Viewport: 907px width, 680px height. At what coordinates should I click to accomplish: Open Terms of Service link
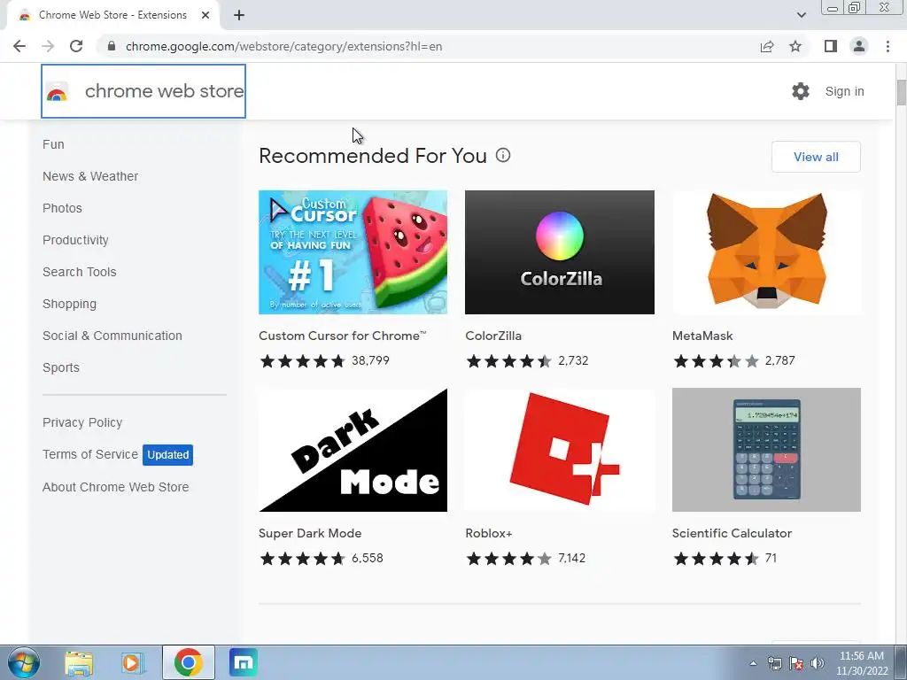pos(90,454)
